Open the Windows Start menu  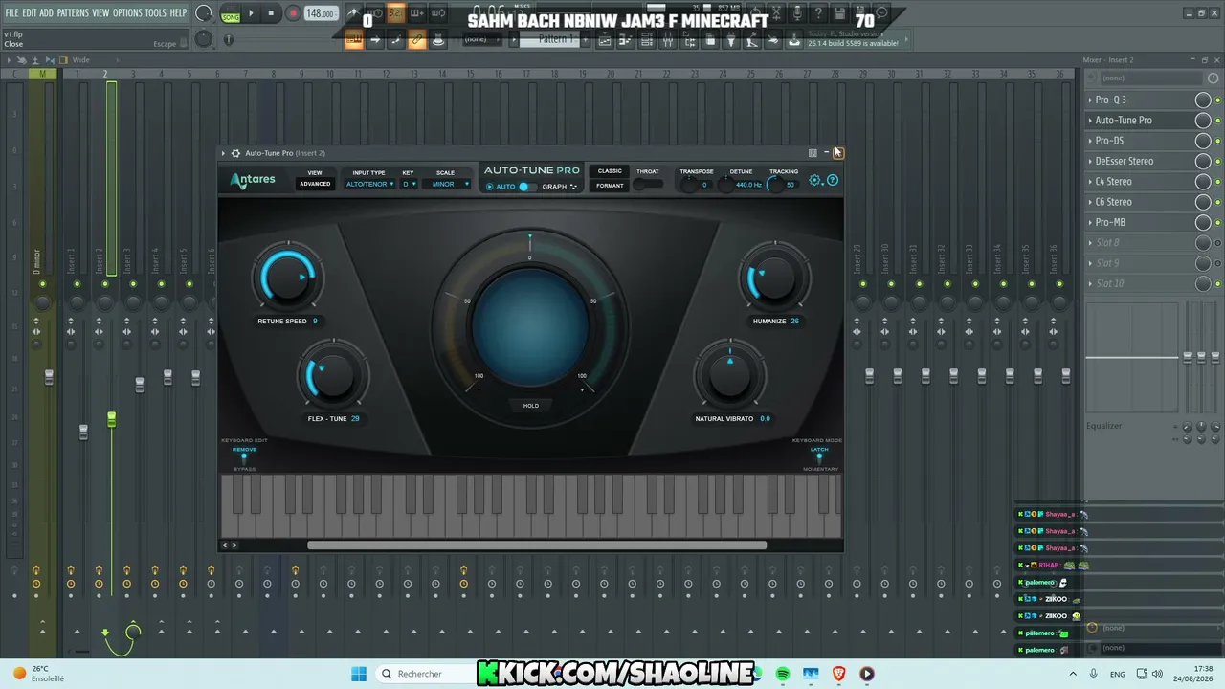point(359,674)
